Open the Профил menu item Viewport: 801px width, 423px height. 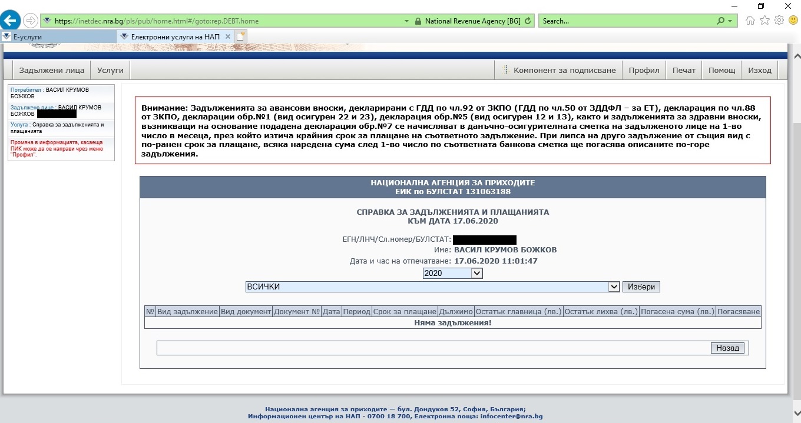(x=644, y=70)
